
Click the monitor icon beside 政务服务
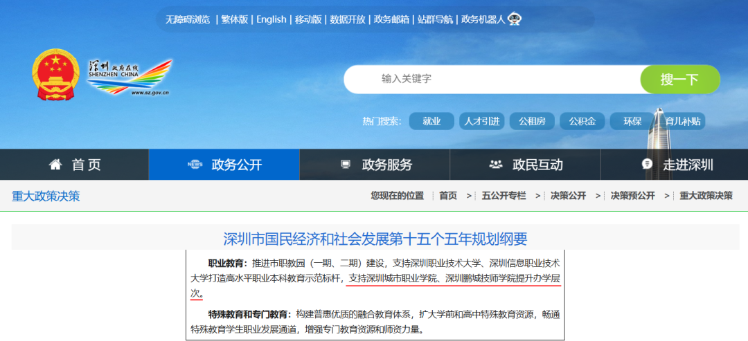(x=346, y=165)
